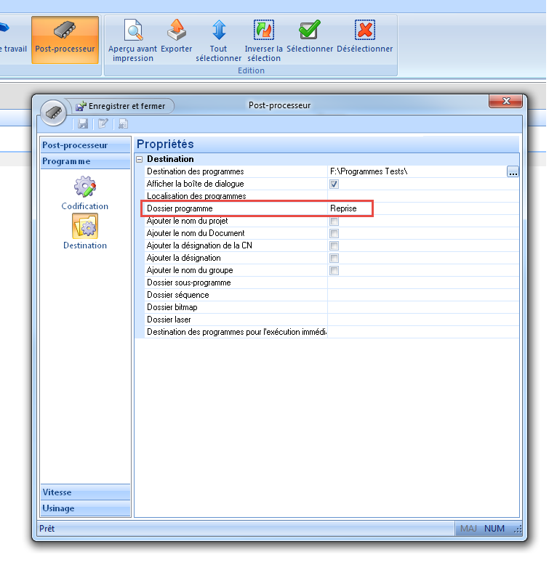Click the browse ellipsis button for destination
557x565 pixels.
pyautogui.click(x=513, y=171)
